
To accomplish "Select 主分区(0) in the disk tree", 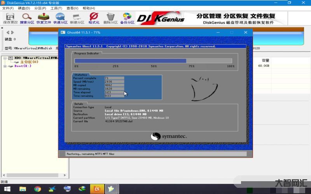I will (x=29, y=62).
